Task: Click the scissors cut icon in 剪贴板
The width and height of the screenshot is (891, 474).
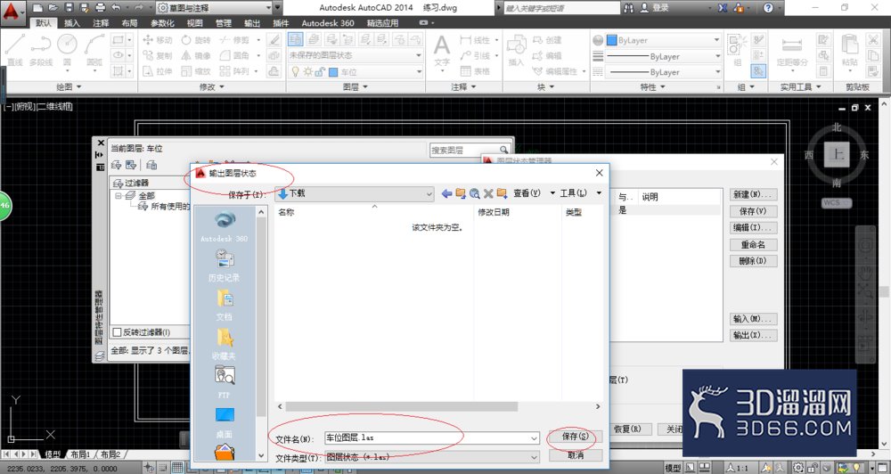Action: pos(873,39)
